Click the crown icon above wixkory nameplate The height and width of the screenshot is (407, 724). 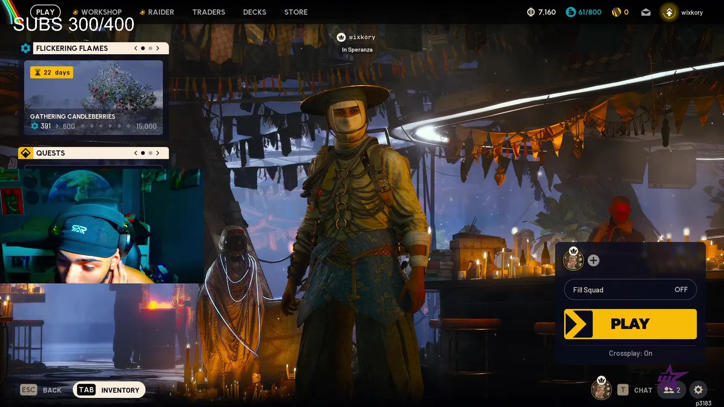[x=341, y=37]
